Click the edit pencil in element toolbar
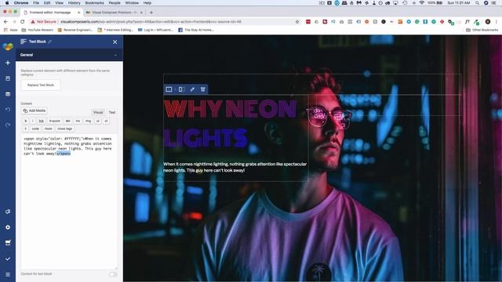Viewport: 502px width, 282px height. (192, 89)
